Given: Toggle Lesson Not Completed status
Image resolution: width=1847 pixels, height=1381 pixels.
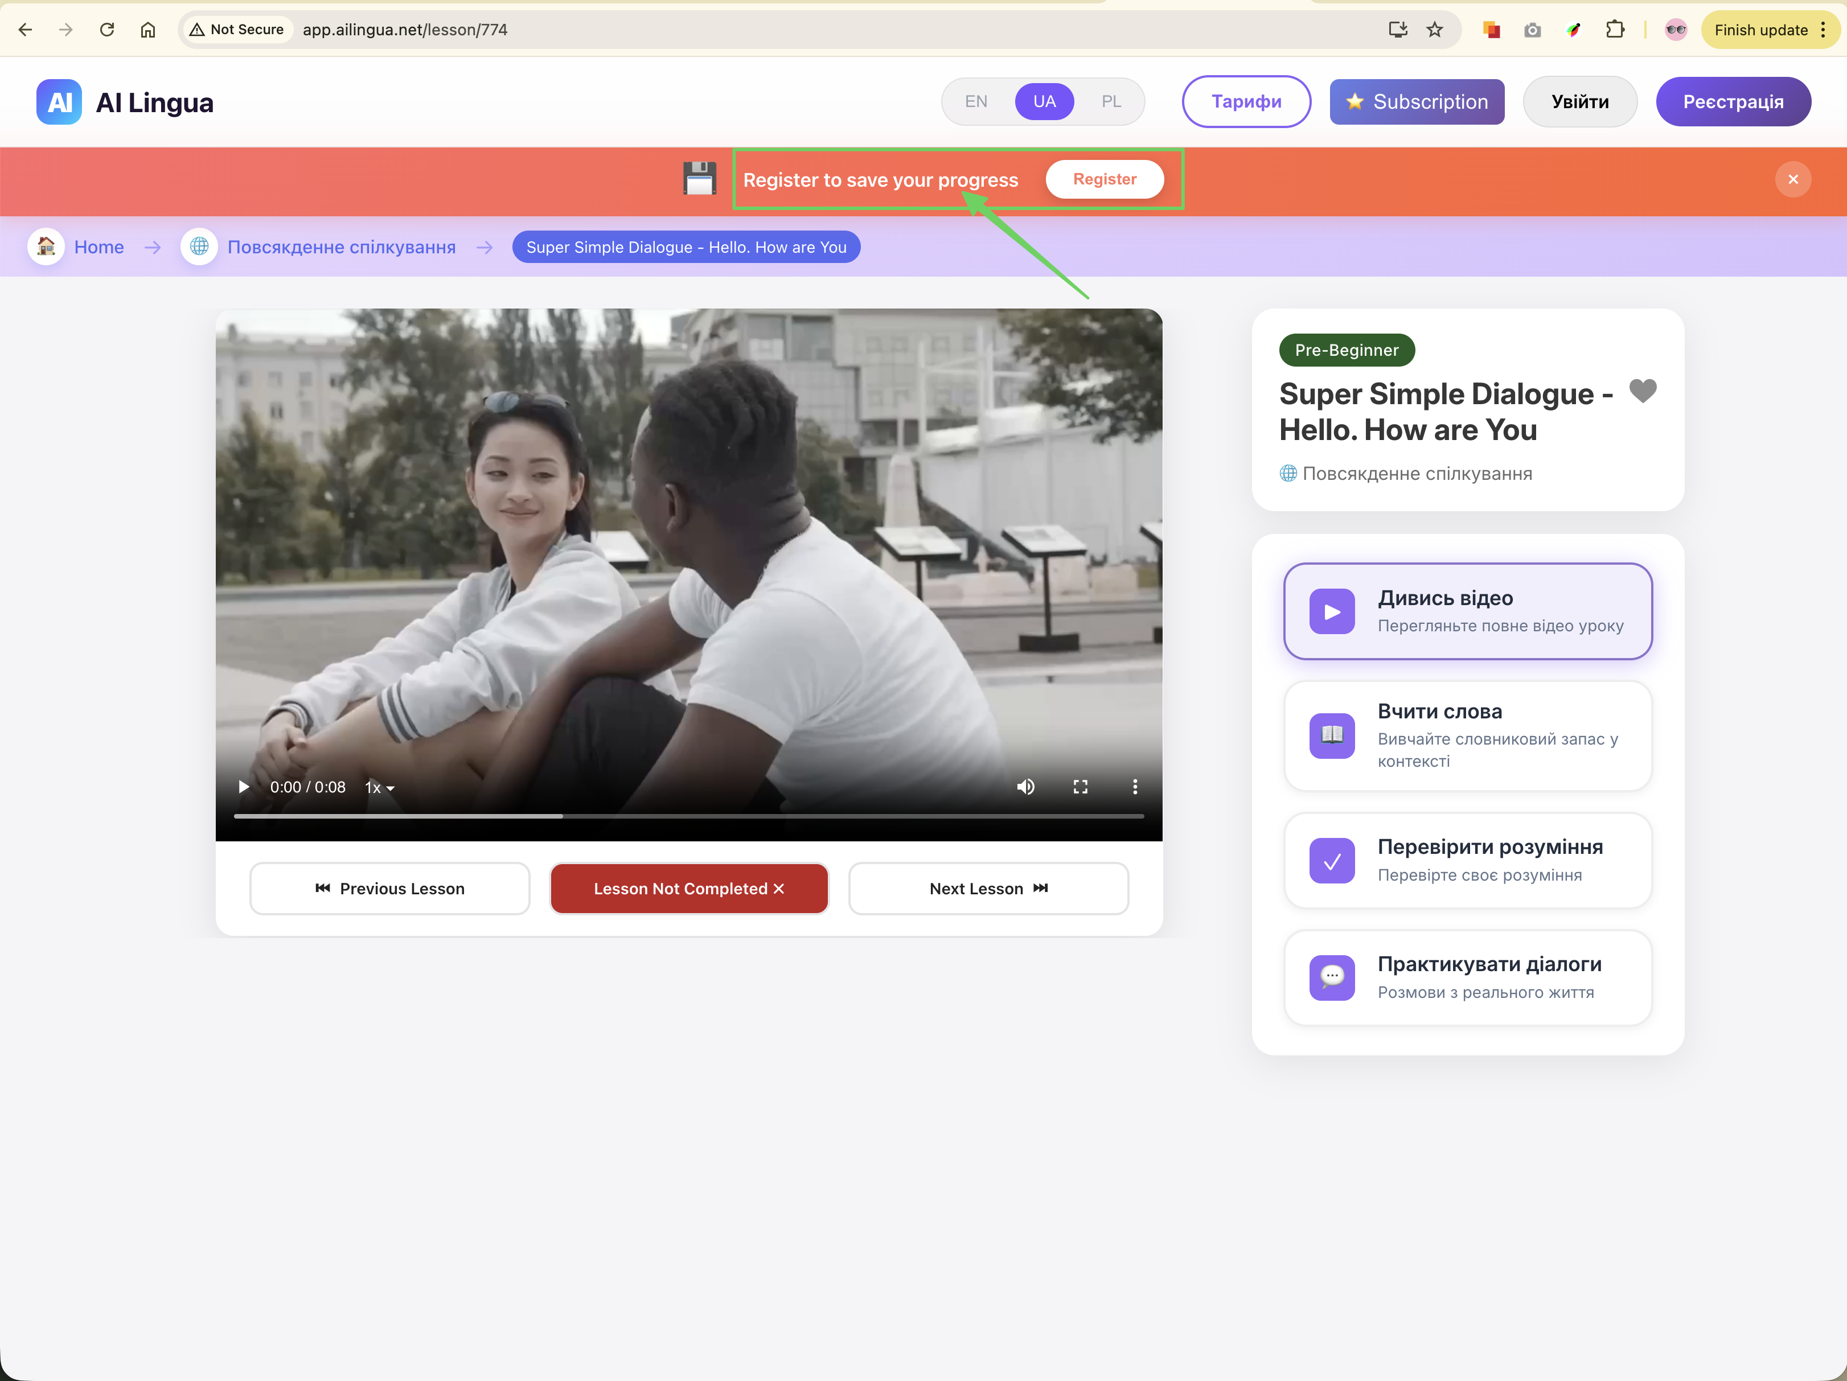Looking at the screenshot, I should (x=689, y=889).
